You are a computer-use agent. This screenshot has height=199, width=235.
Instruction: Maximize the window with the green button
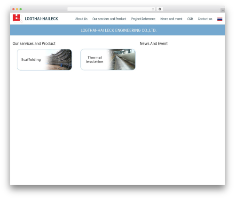tap(21, 9)
